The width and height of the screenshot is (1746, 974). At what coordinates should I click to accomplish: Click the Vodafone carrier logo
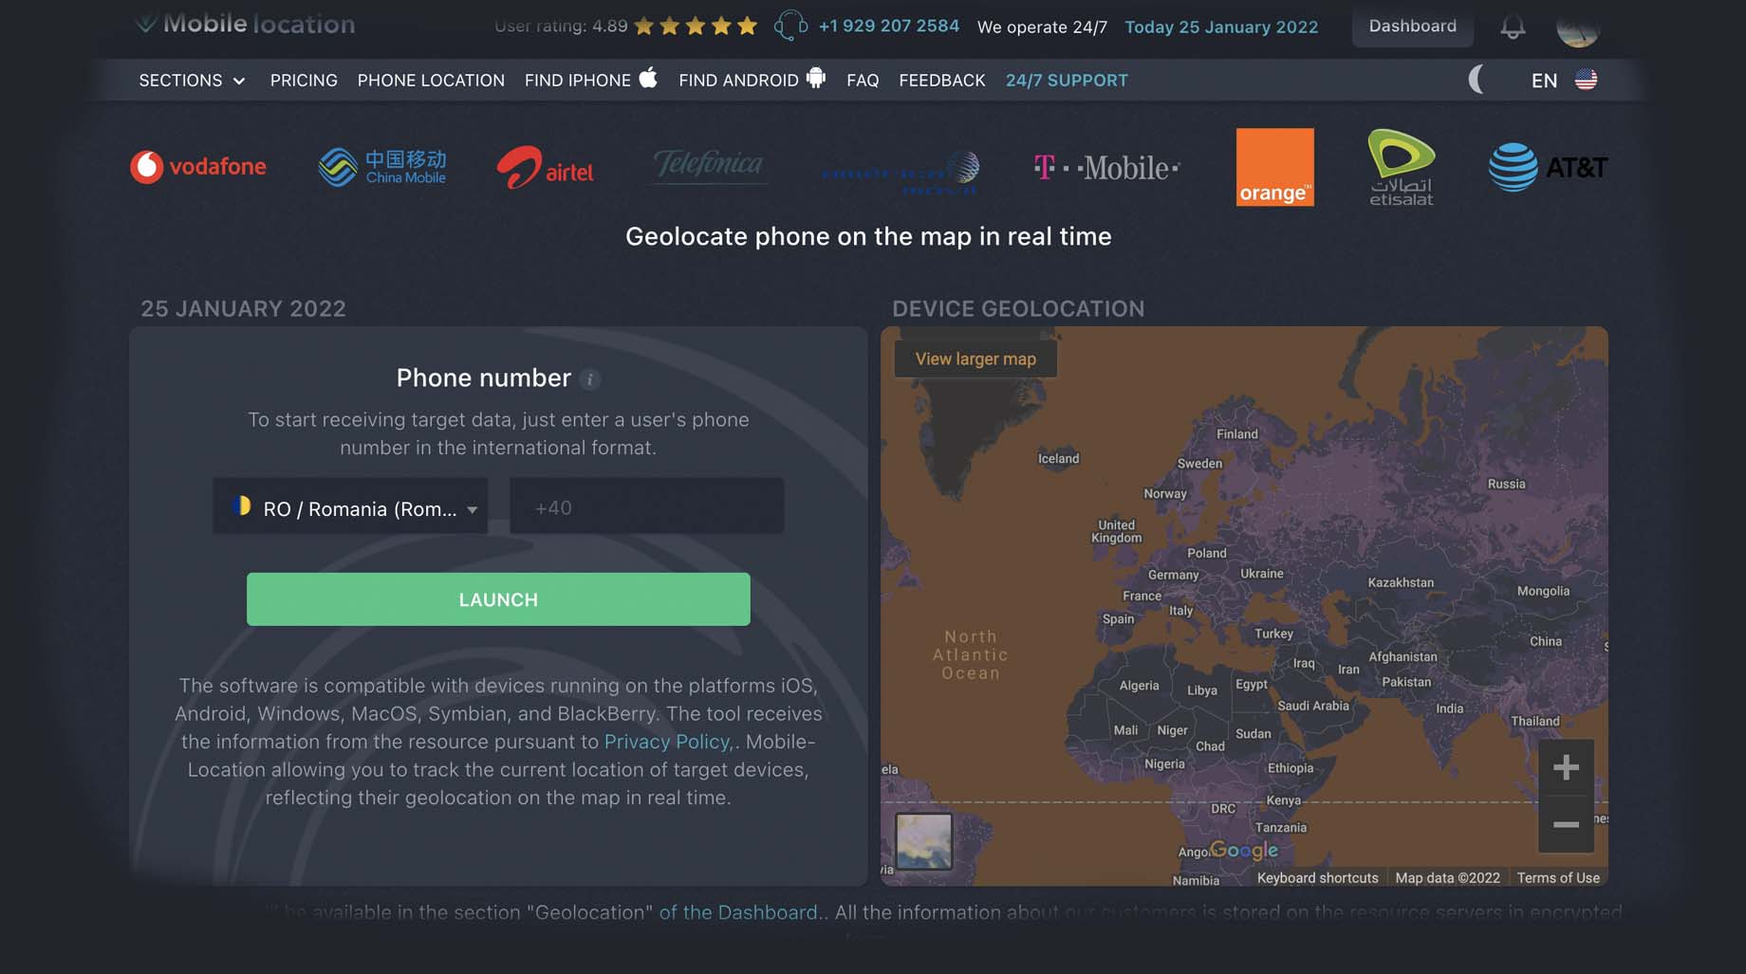click(197, 166)
